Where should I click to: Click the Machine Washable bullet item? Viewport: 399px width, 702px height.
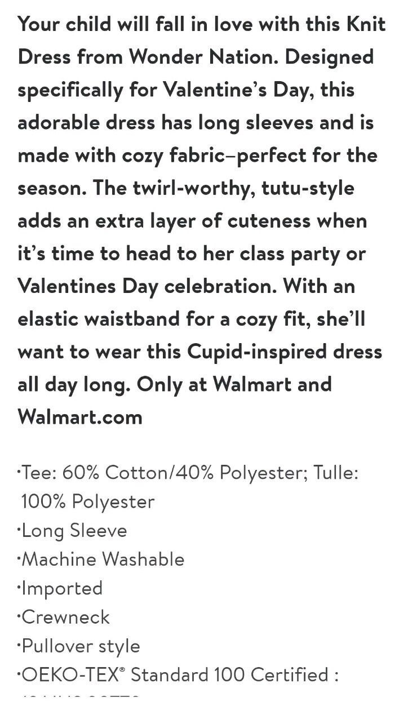101,559
